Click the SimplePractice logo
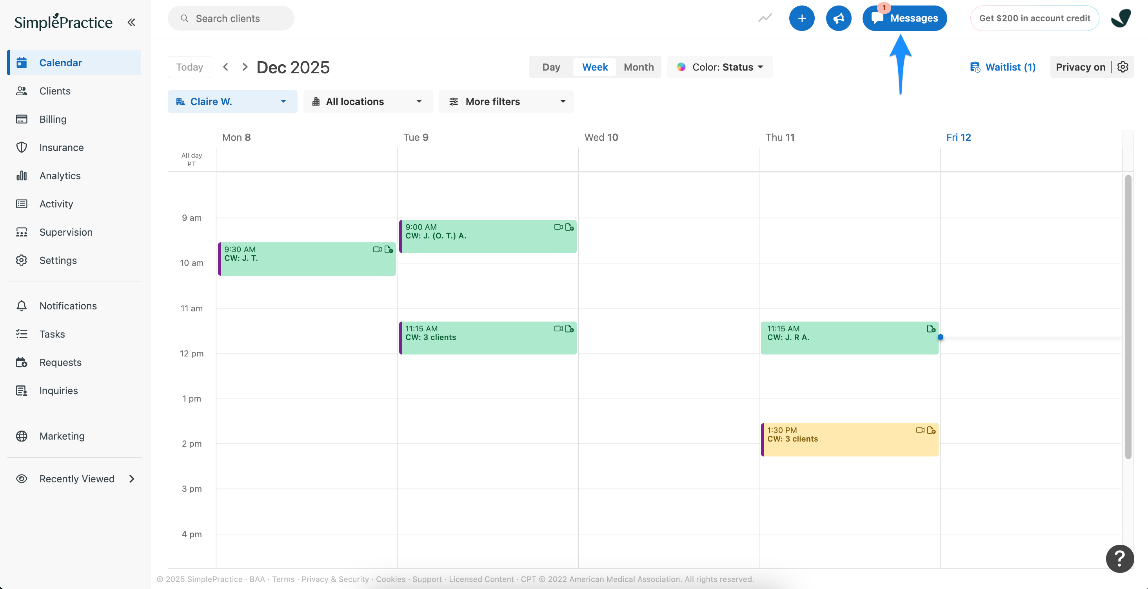 [x=63, y=22]
